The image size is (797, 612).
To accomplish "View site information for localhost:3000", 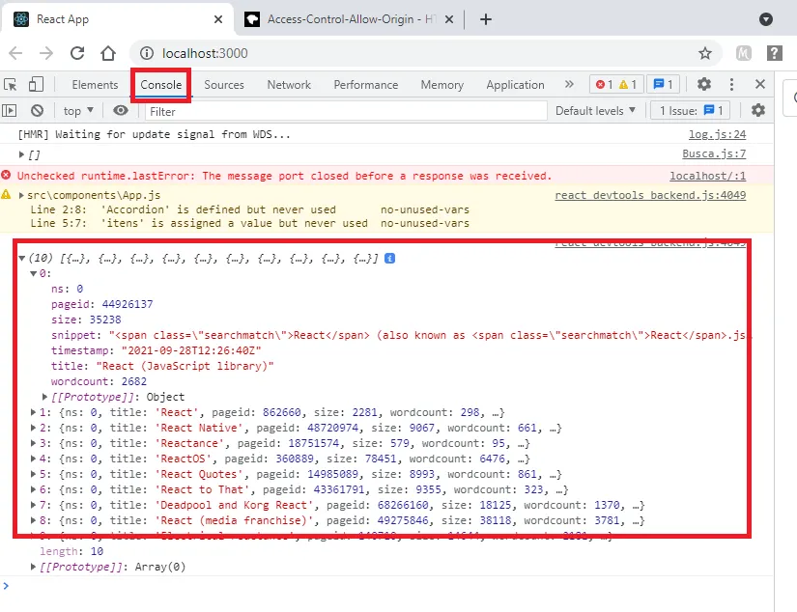I will pos(147,53).
